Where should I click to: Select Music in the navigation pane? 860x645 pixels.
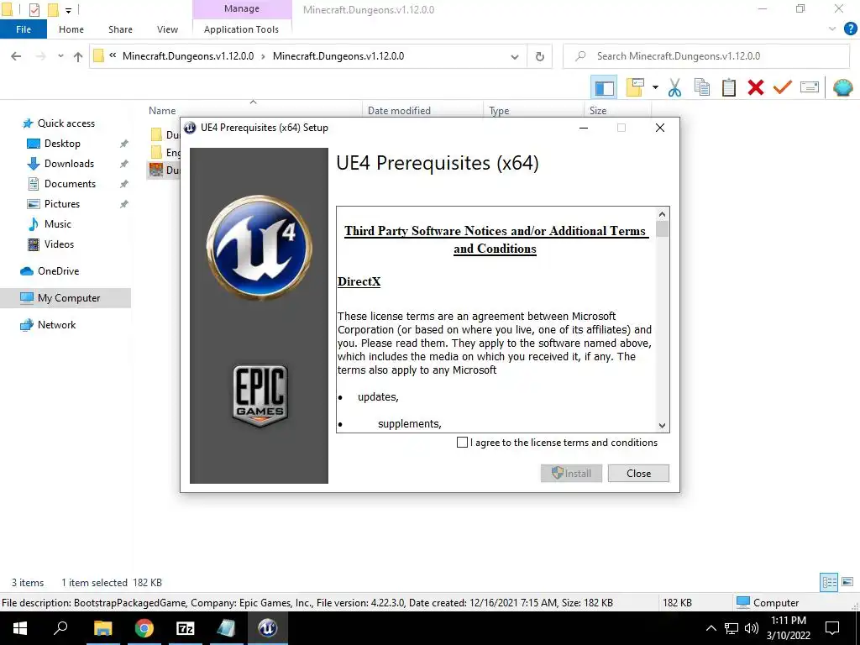tap(58, 223)
